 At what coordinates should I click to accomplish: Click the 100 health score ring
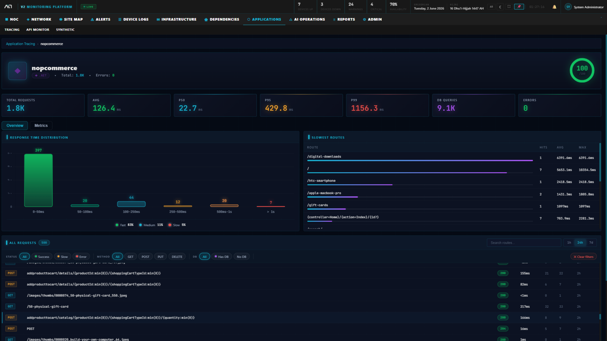582,70
